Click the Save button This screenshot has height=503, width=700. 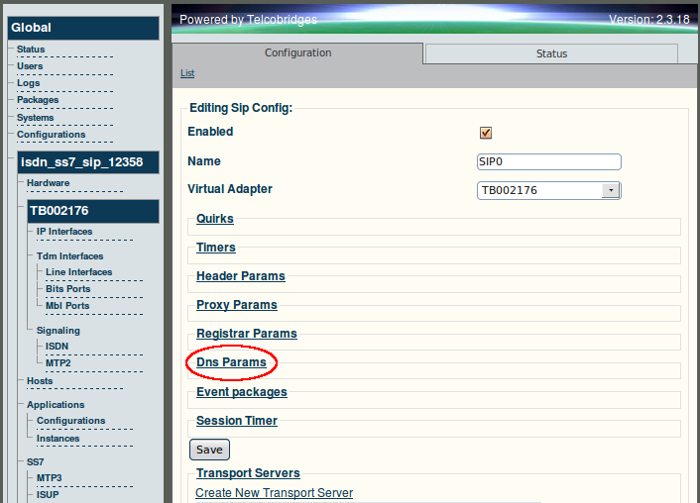pos(209,450)
